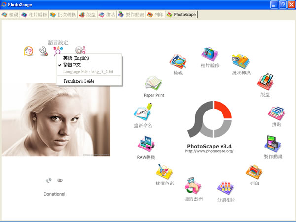Launch 相片編修 photo editor icon
The image size is (296, 222).
[x=210, y=54]
